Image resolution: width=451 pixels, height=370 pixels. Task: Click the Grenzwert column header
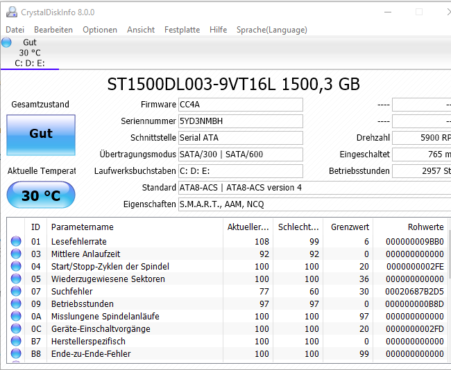348,227
